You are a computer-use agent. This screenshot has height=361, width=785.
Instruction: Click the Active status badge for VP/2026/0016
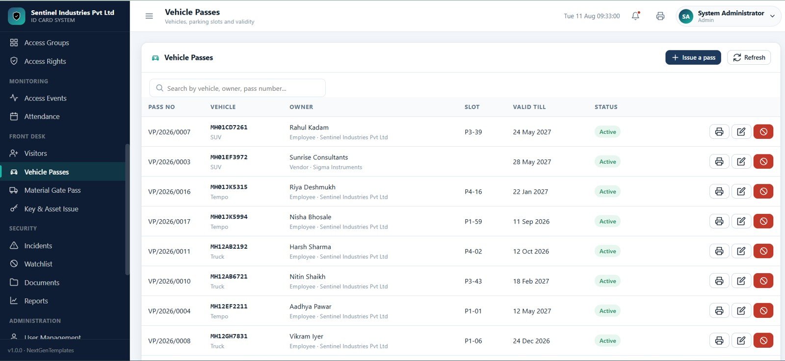point(607,192)
